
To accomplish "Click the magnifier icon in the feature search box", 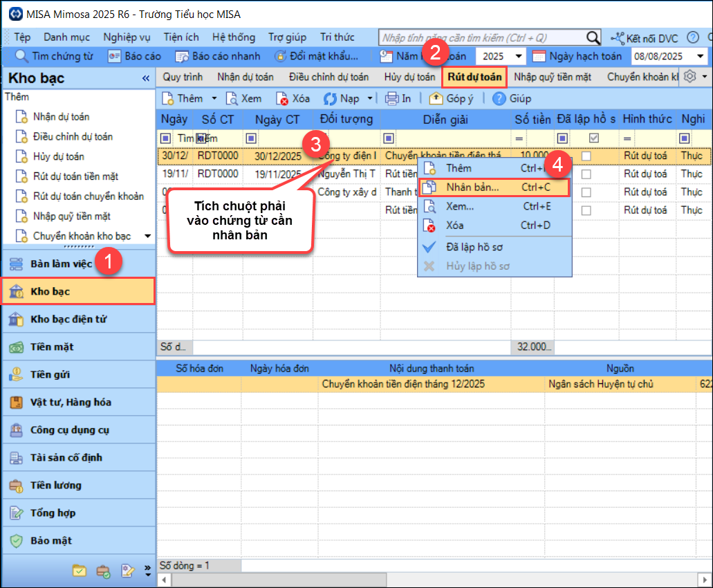I will point(593,37).
